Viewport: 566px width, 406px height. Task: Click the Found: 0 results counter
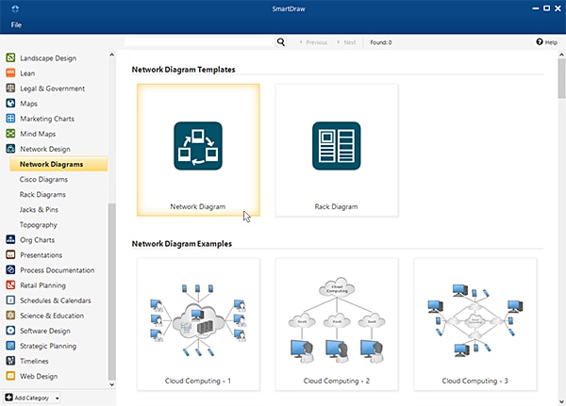381,42
